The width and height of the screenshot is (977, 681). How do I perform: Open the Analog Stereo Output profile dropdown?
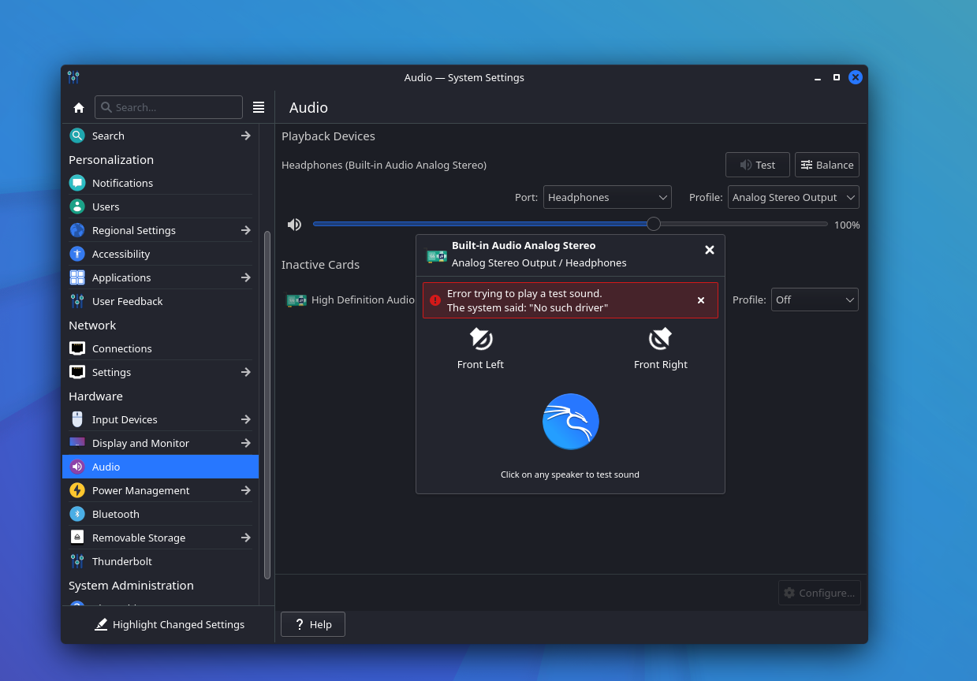click(x=793, y=197)
